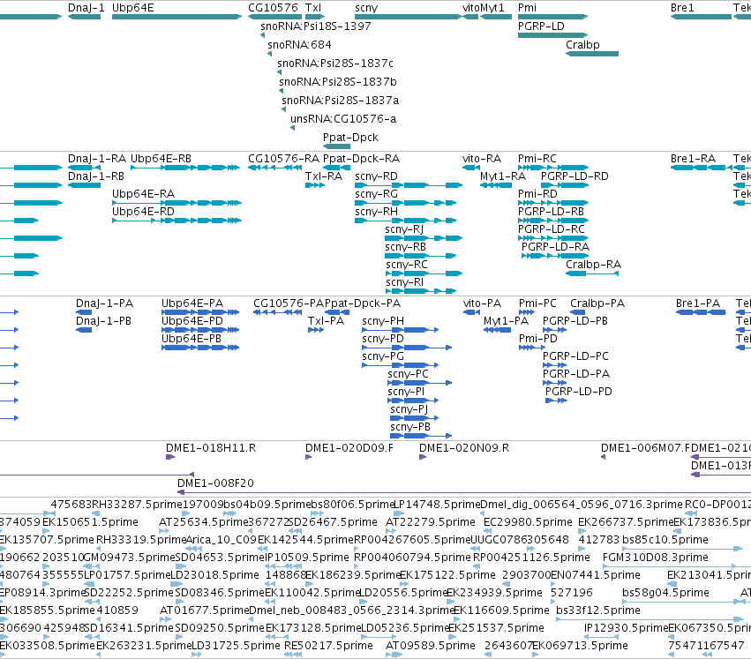Screen dimensions: 751x659
Task: Click the Cralbp gene label
Action: pos(582,44)
